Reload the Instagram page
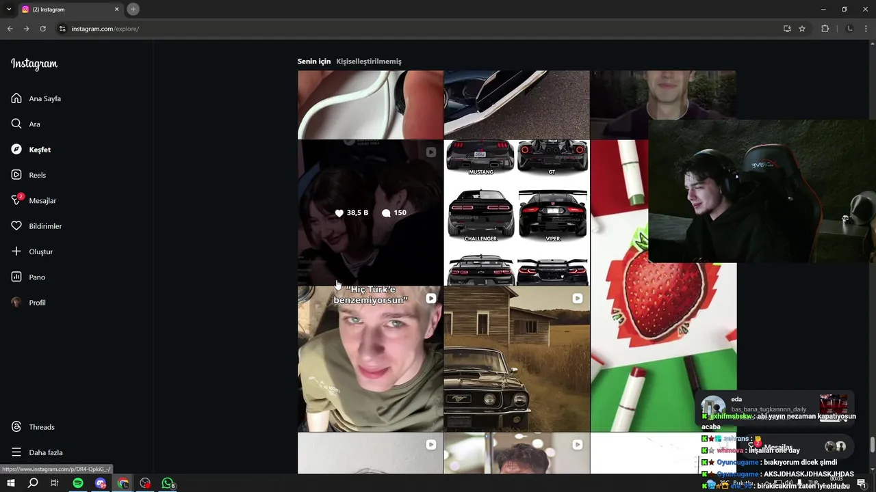The image size is (876, 492). coord(42,29)
